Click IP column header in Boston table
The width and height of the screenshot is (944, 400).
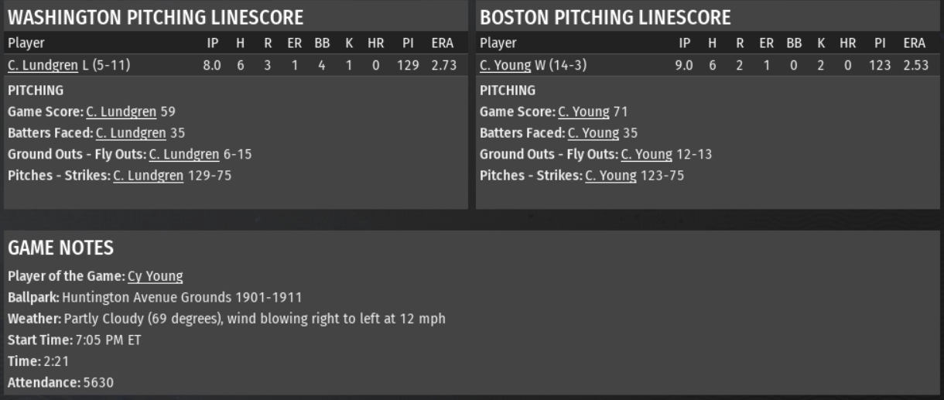(684, 43)
